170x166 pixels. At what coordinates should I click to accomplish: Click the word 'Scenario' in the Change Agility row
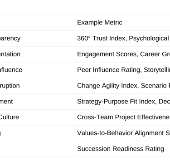(154, 86)
